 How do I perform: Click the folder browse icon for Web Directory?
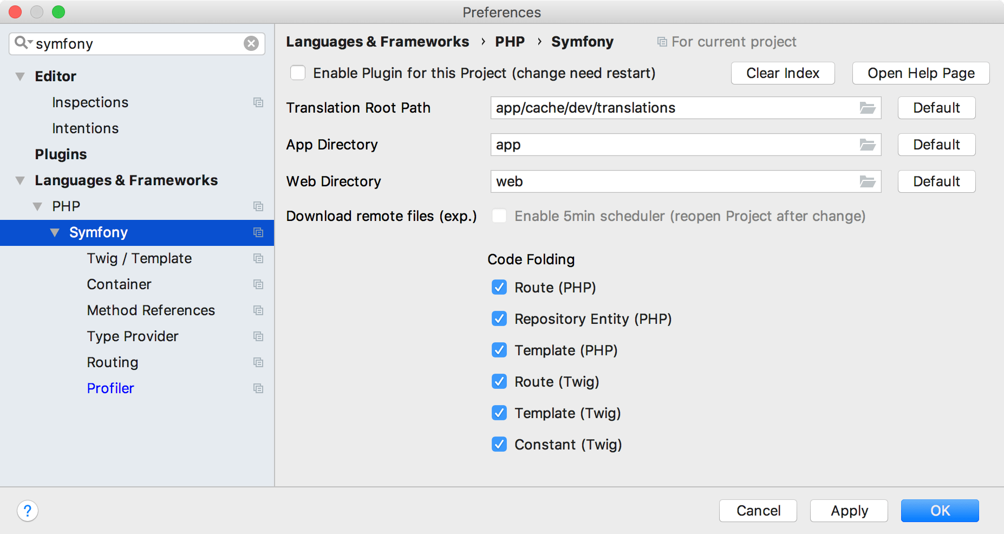867,182
